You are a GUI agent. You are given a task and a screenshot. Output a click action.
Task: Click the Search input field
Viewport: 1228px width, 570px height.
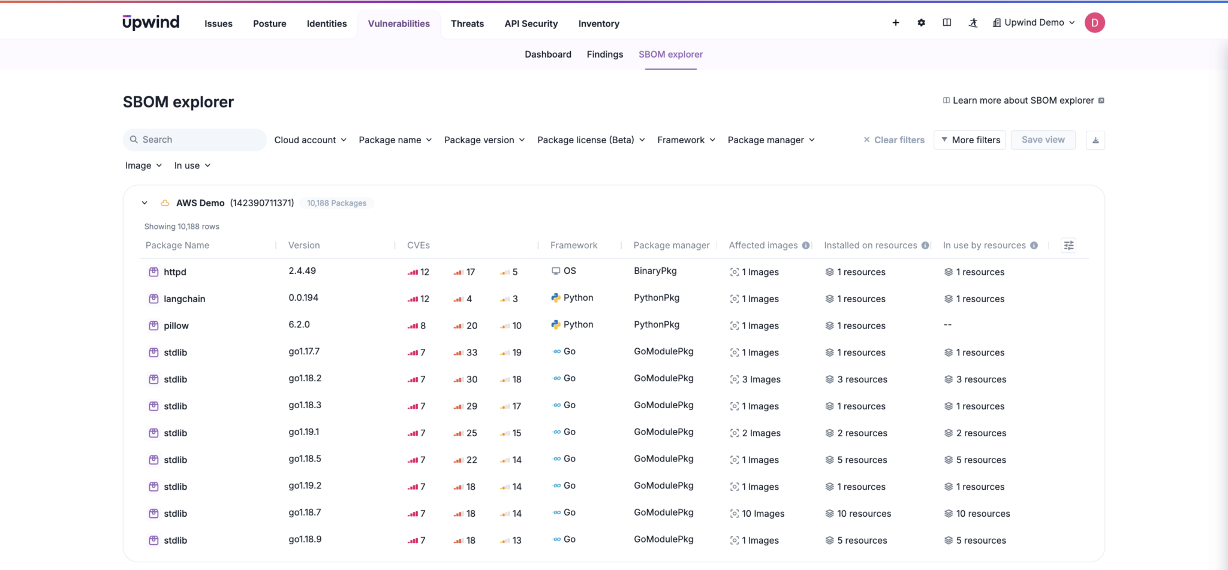point(194,139)
